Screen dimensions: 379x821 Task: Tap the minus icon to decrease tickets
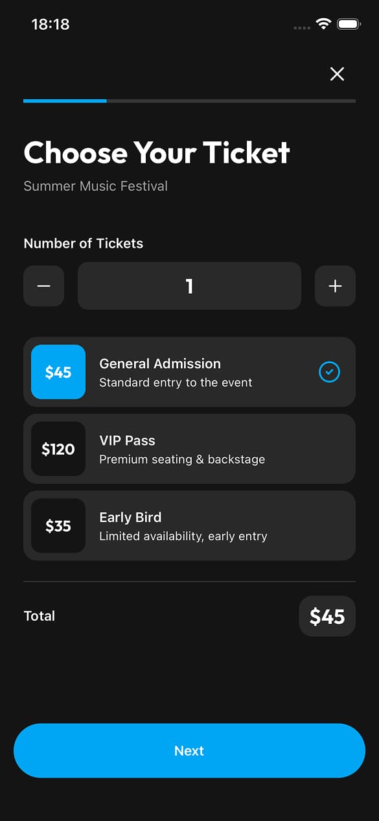[x=43, y=285]
